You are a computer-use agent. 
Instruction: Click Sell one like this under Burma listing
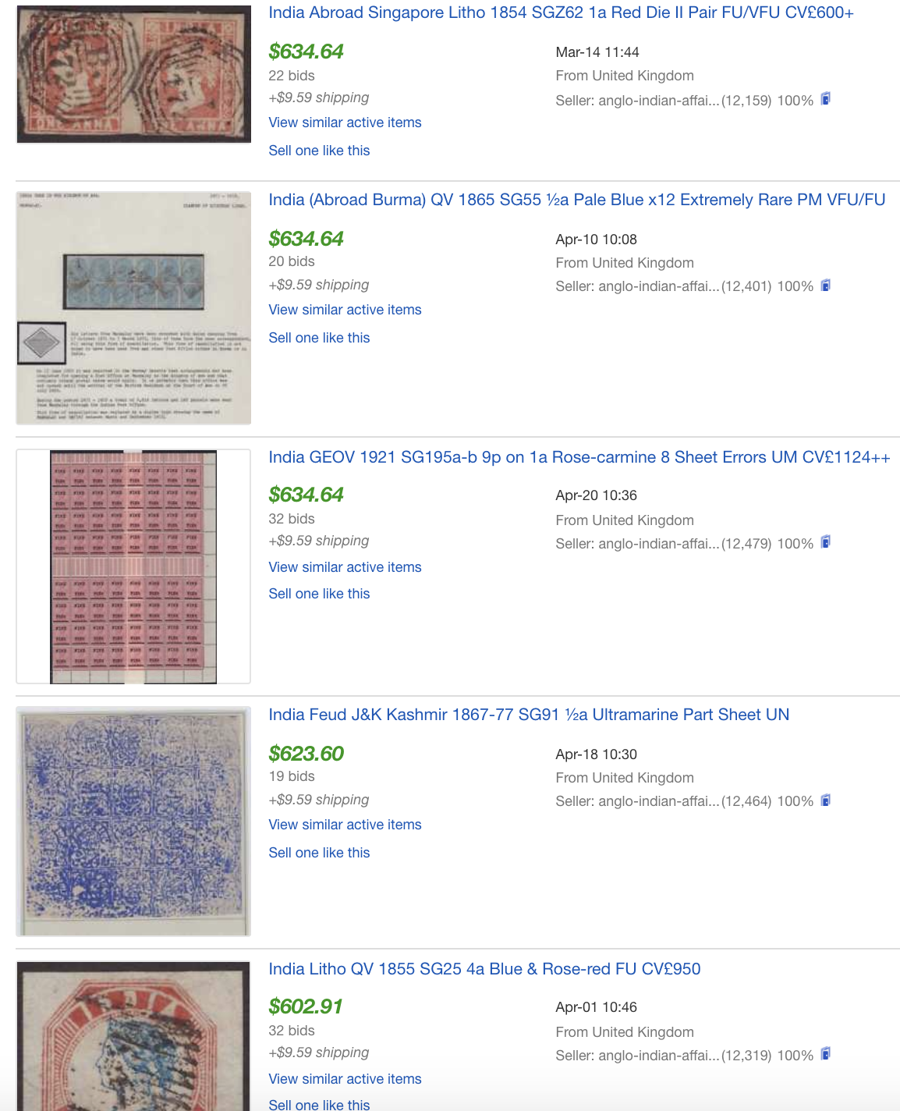[x=319, y=338]
